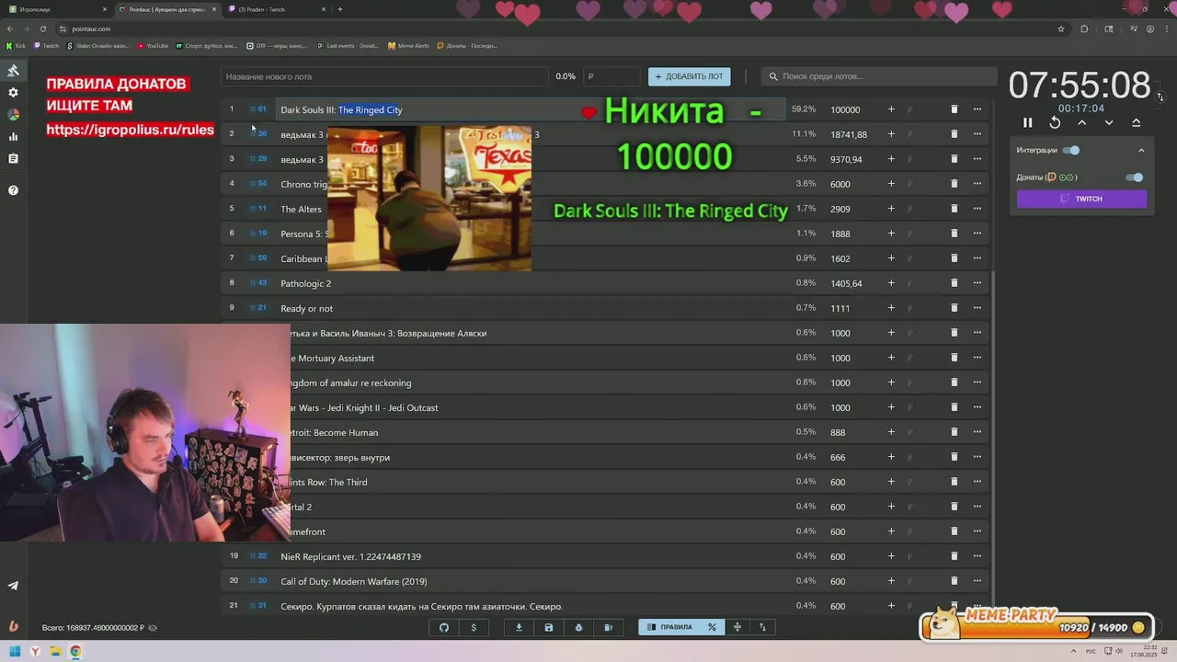Open three-dot menu on The Alters row
1177x662 pixels.
tap(977, 209)
